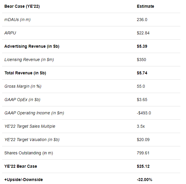Select the $350 licensing revenue value
This screenshot has height=184, width=186.
(141, 60)
